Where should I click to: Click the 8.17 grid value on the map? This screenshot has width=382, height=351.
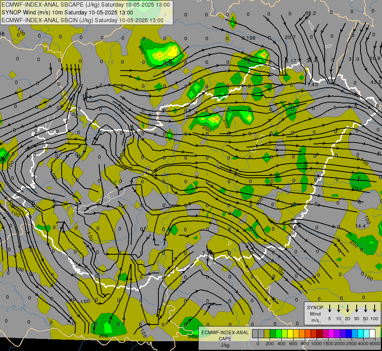(291, 61)
